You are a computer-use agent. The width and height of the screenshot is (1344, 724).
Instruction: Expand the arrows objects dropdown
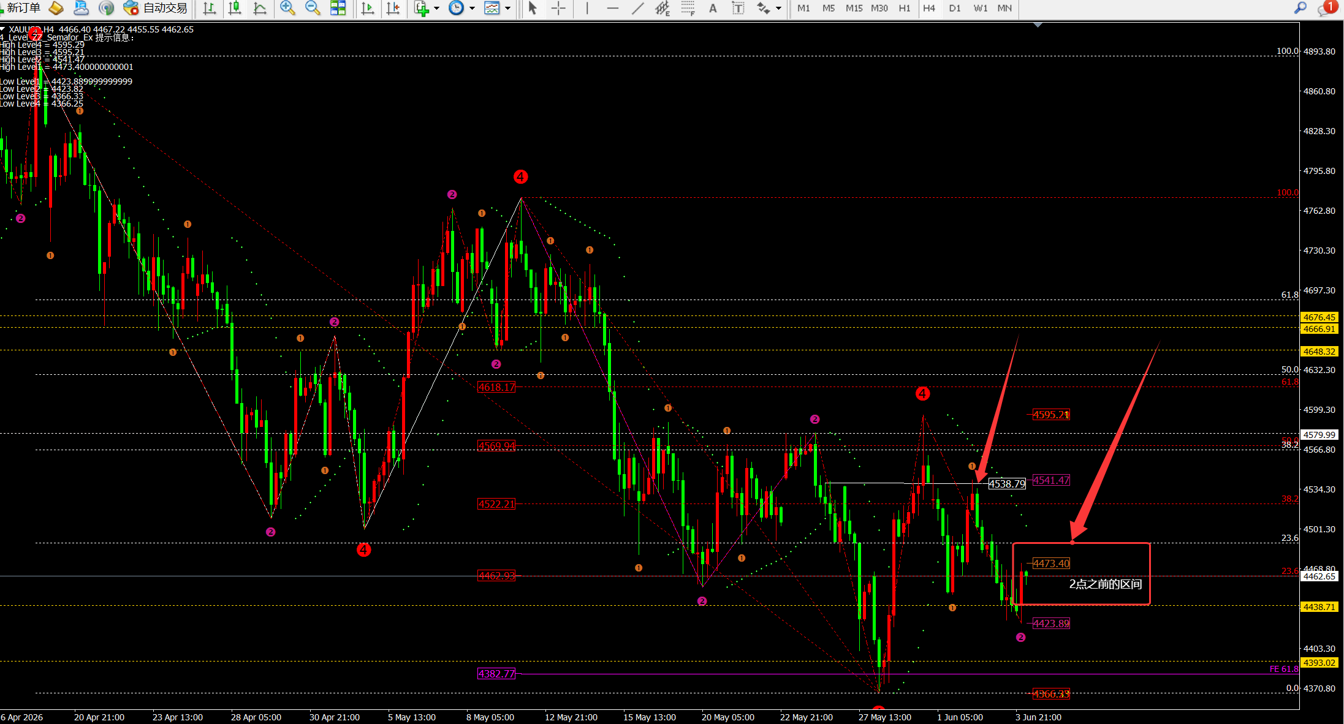click(778, 8)
